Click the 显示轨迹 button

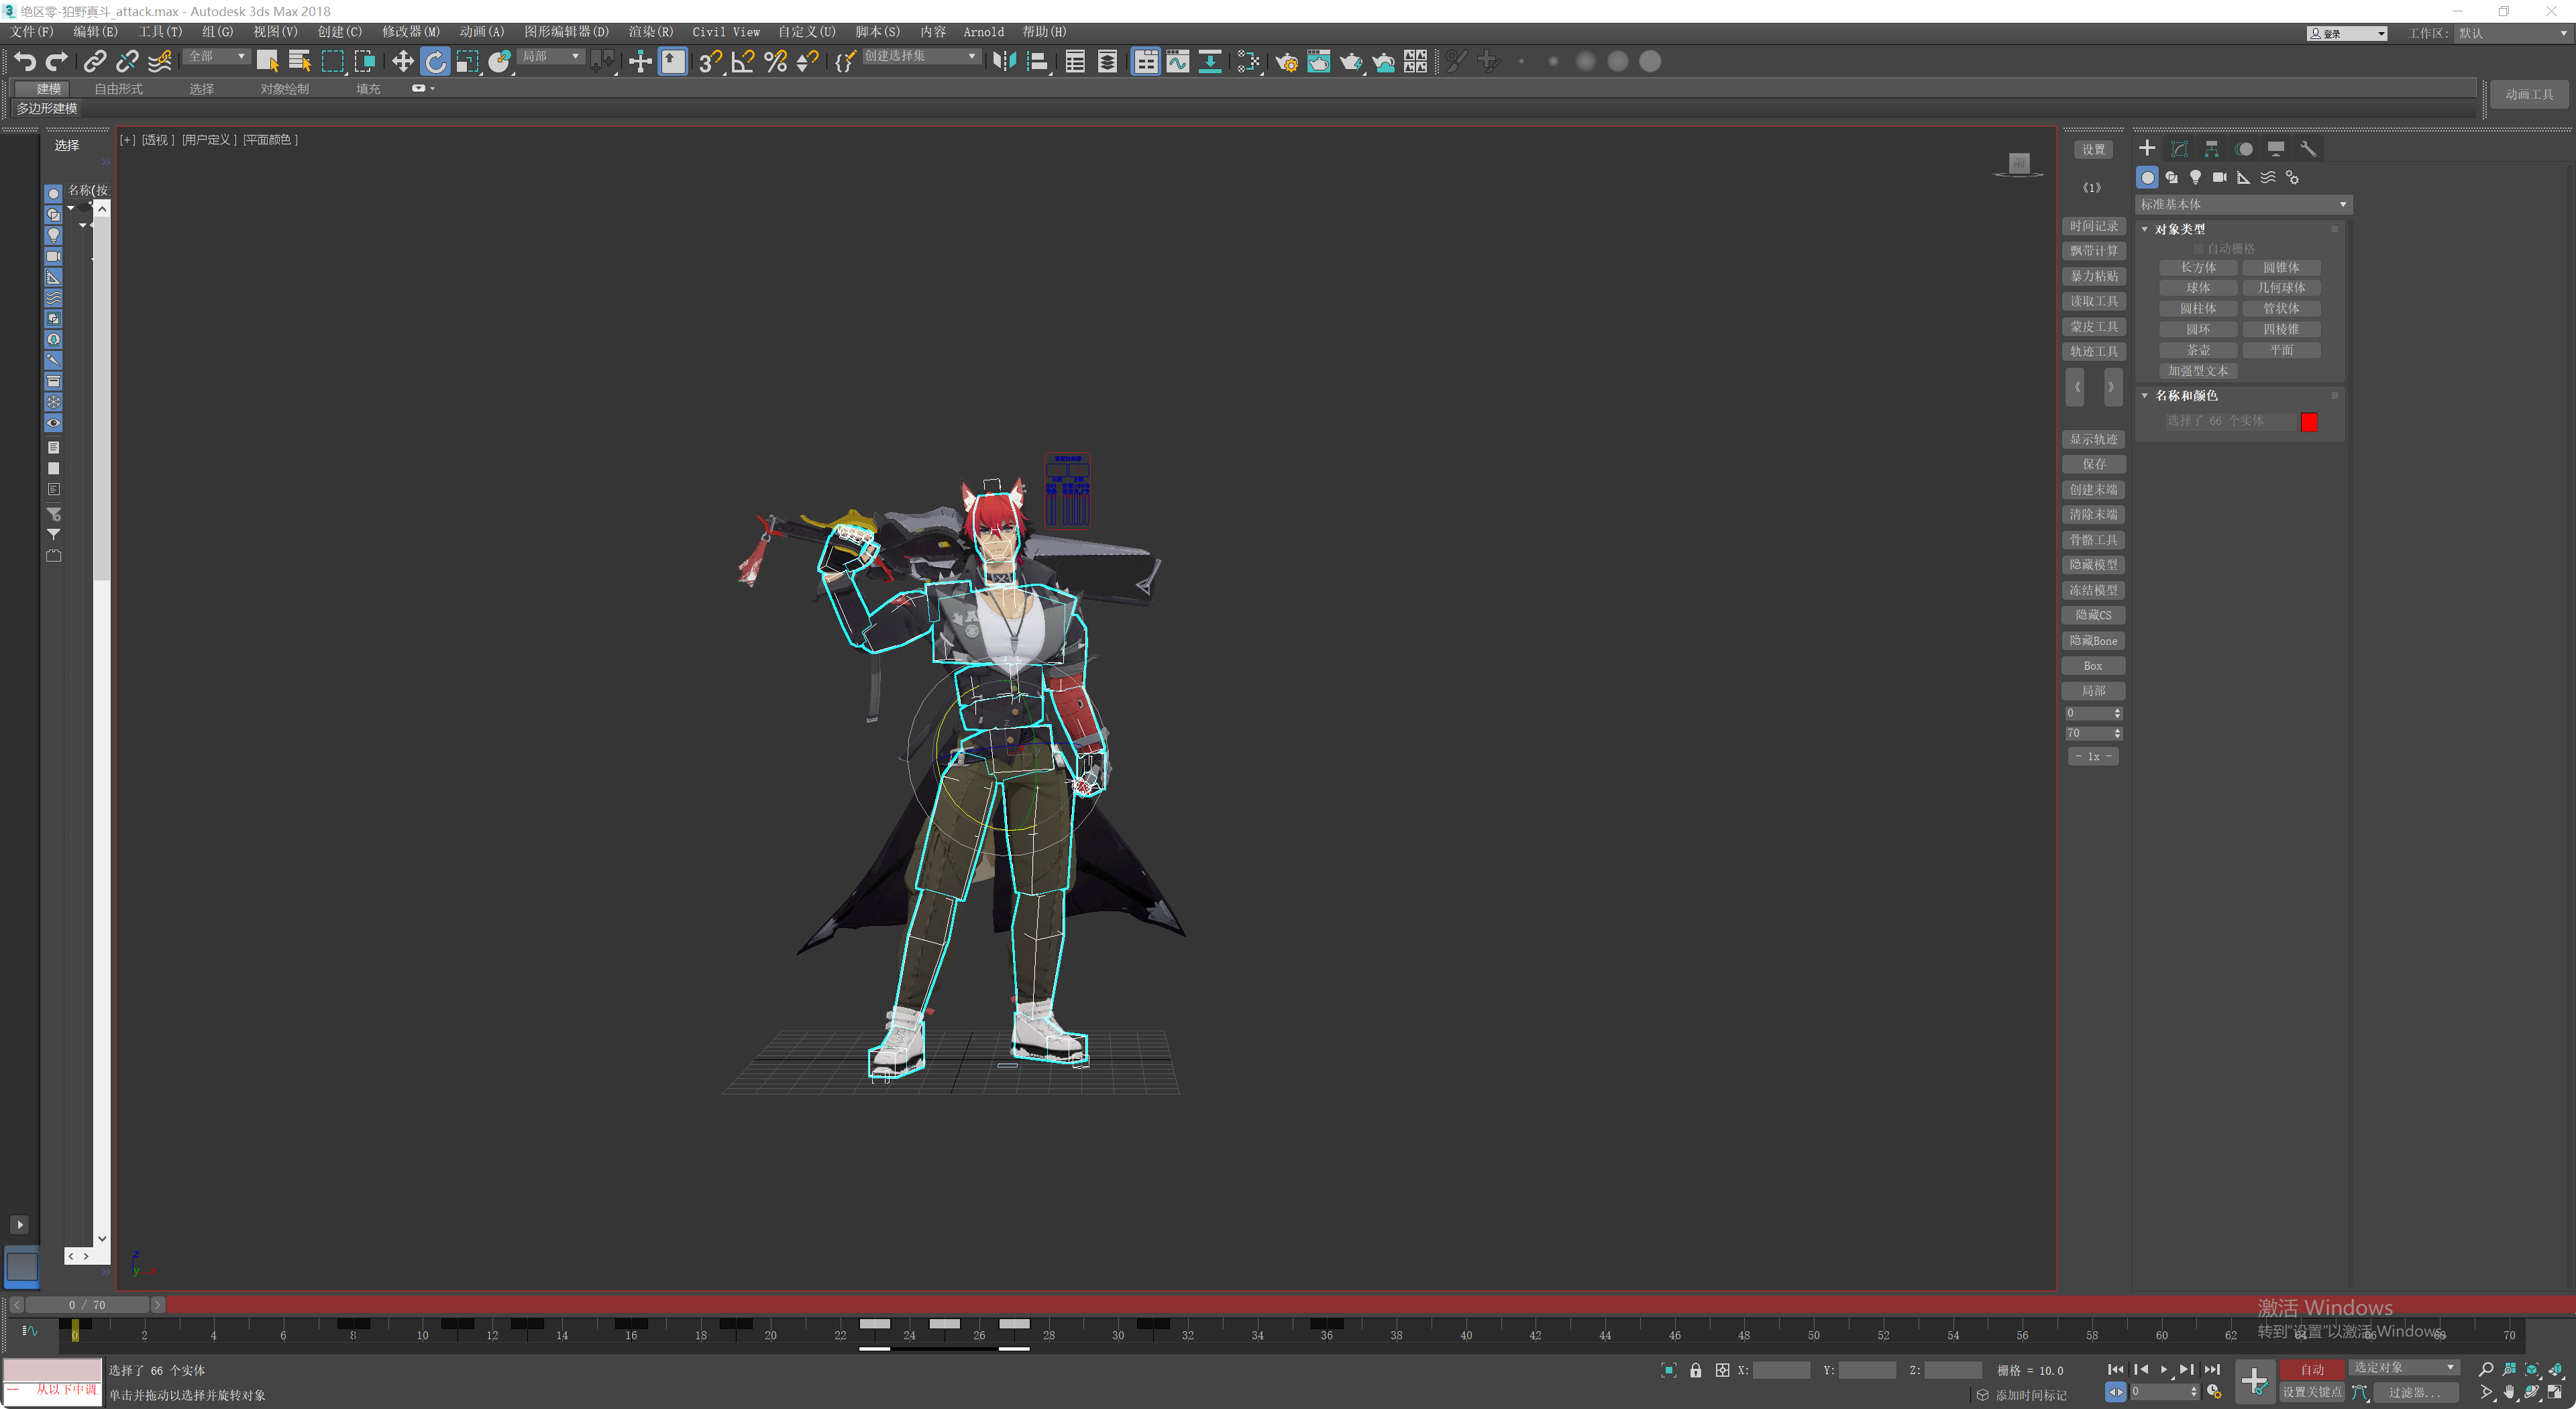click(2093, 439)
